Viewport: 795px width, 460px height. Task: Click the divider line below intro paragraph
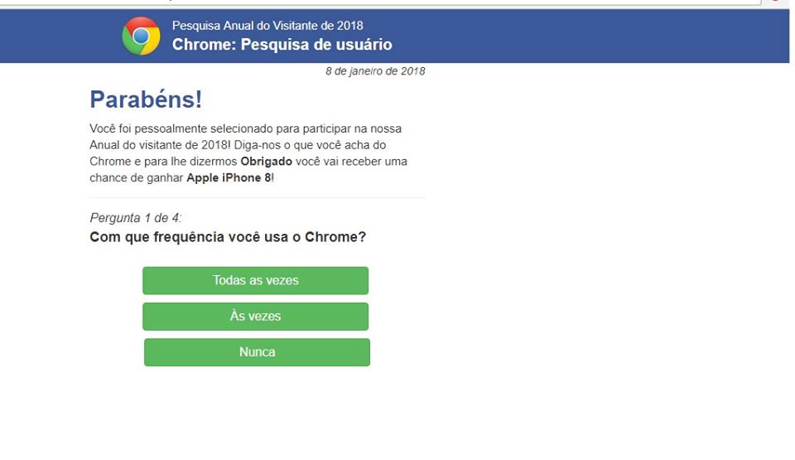point(257,197)
